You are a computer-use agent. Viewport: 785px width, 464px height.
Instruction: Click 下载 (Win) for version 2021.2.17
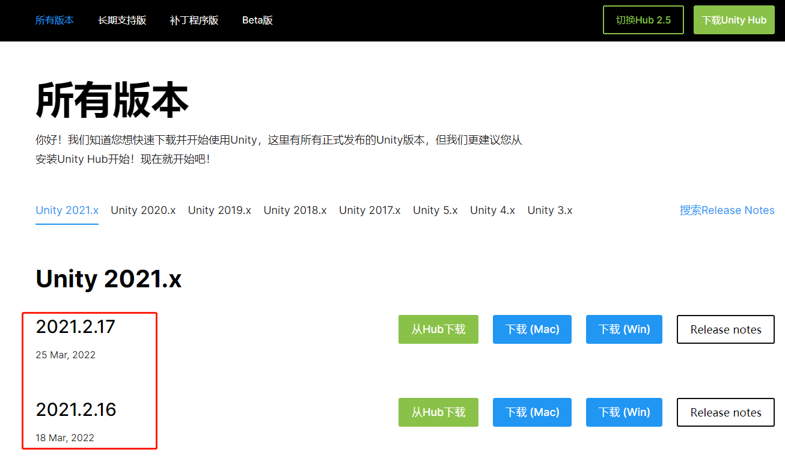[624, 329]
